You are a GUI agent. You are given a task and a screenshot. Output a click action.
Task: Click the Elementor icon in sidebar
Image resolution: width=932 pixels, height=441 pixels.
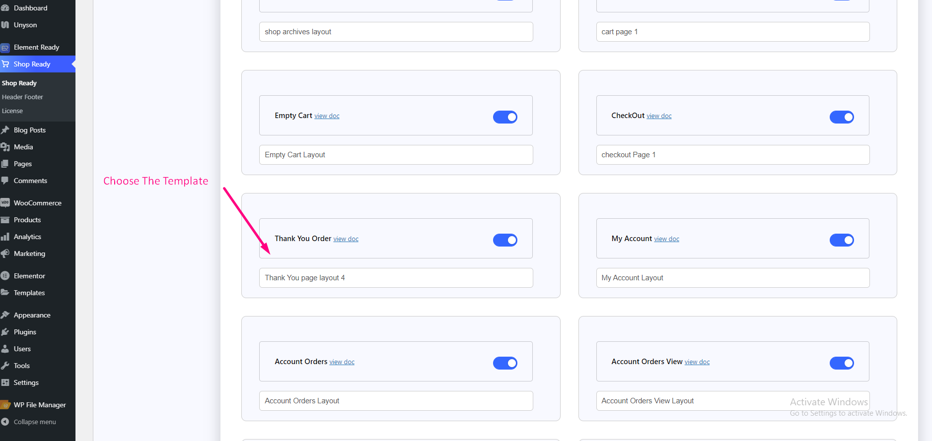[x=5, y=276]
